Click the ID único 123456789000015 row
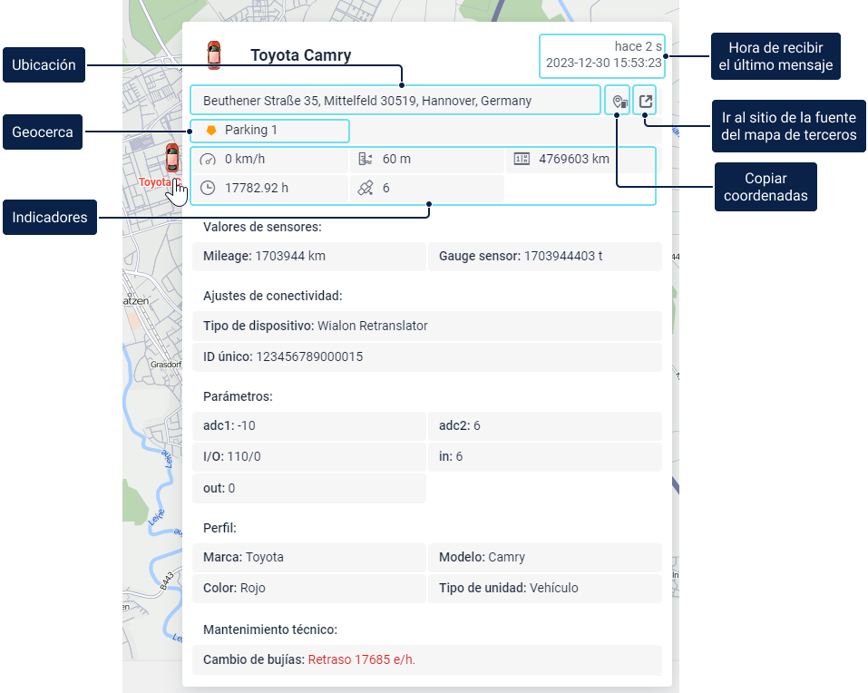 [x=427, y=357]
